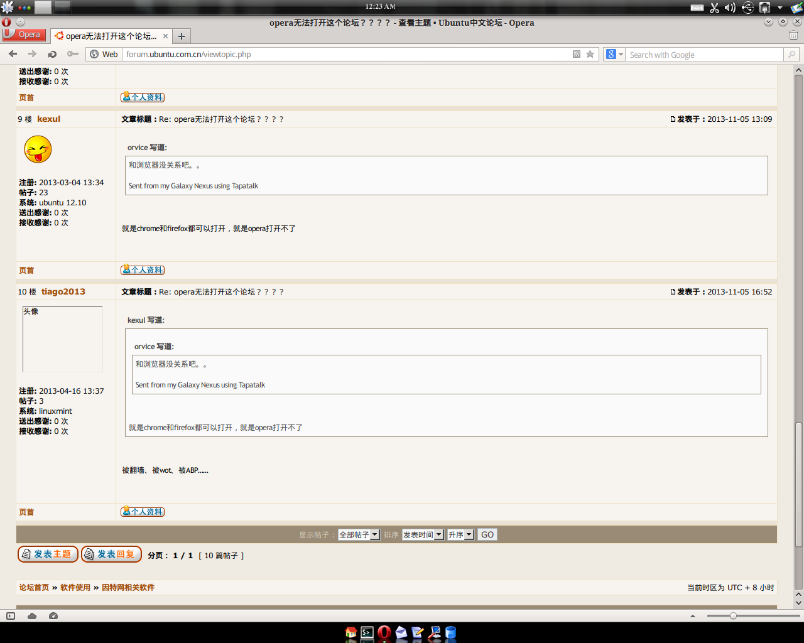The height and width of the screenshot is (643, 804).
Task: Focus the Search with Google field
Action: 705,55
